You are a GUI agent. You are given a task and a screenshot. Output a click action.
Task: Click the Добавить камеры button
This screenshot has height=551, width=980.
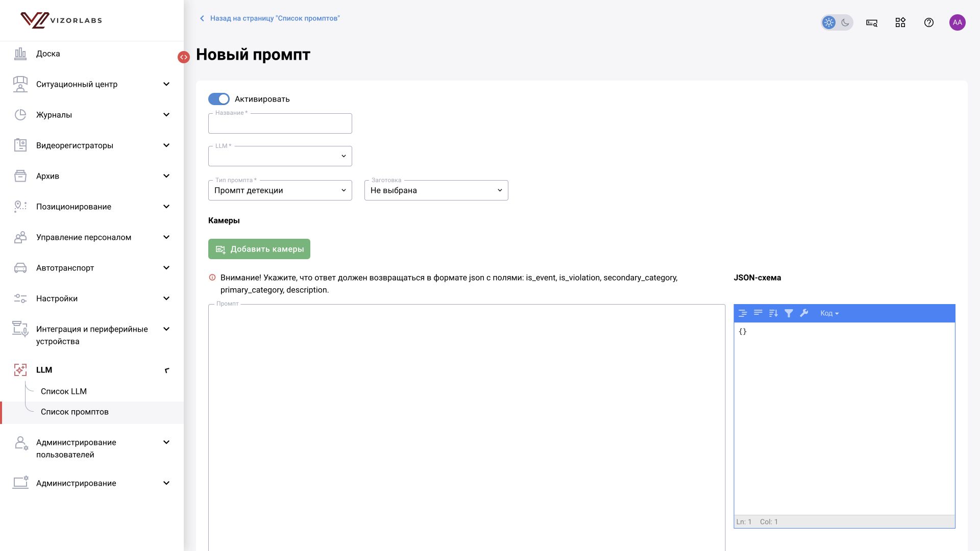coord(259,249)
